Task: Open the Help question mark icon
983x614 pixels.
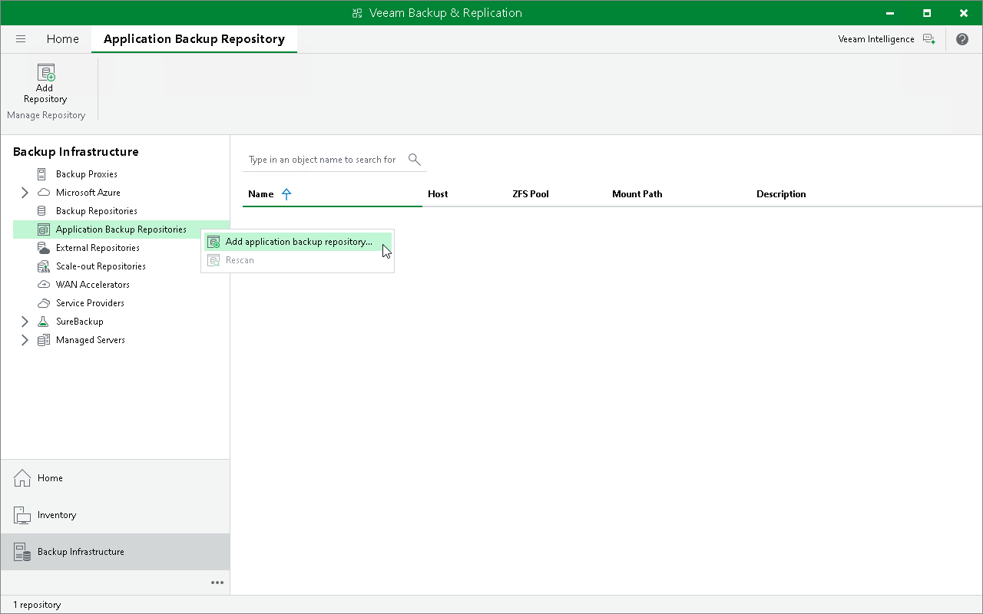Action: coord(962,39)
